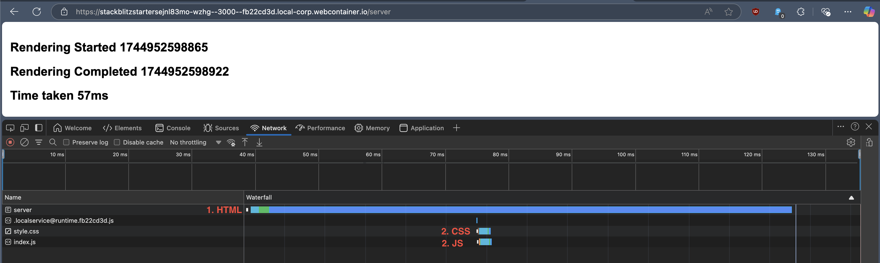The image size is (880, 263).
Task: Open the Performance tab
Action: [x=321, y=128]
